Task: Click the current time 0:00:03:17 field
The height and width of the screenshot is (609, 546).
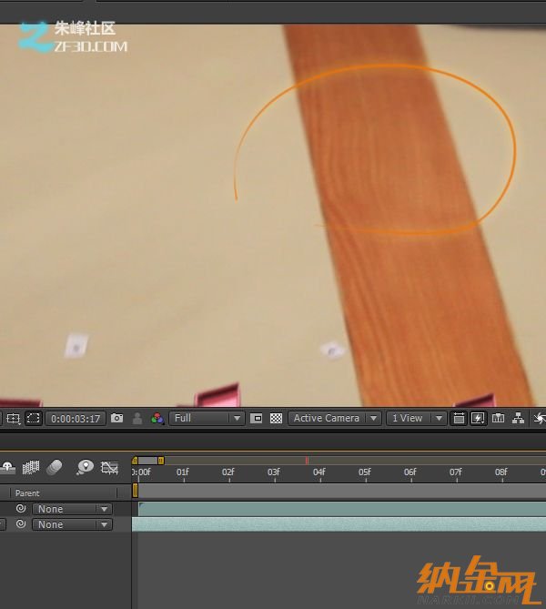Action: click(75, 419)
